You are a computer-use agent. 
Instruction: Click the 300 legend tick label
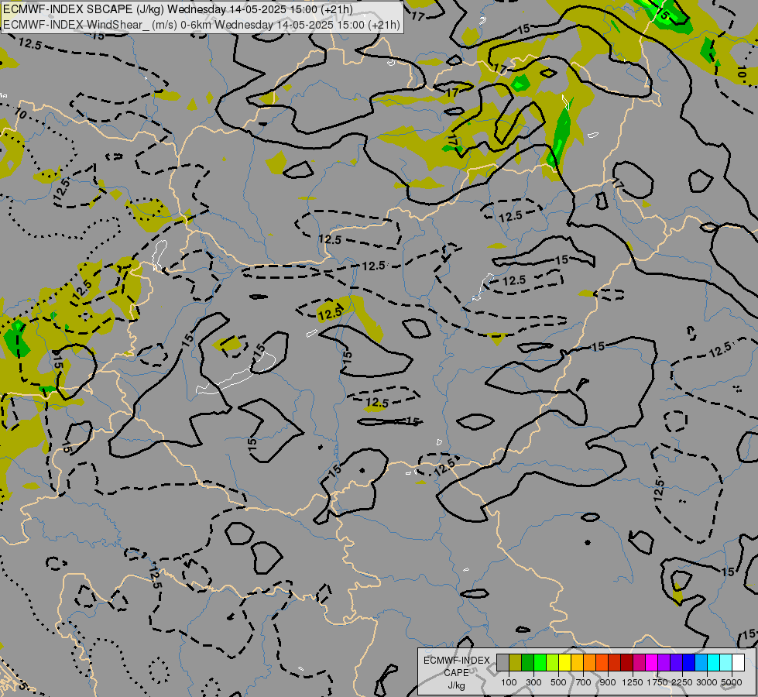[x=533, y=682]
